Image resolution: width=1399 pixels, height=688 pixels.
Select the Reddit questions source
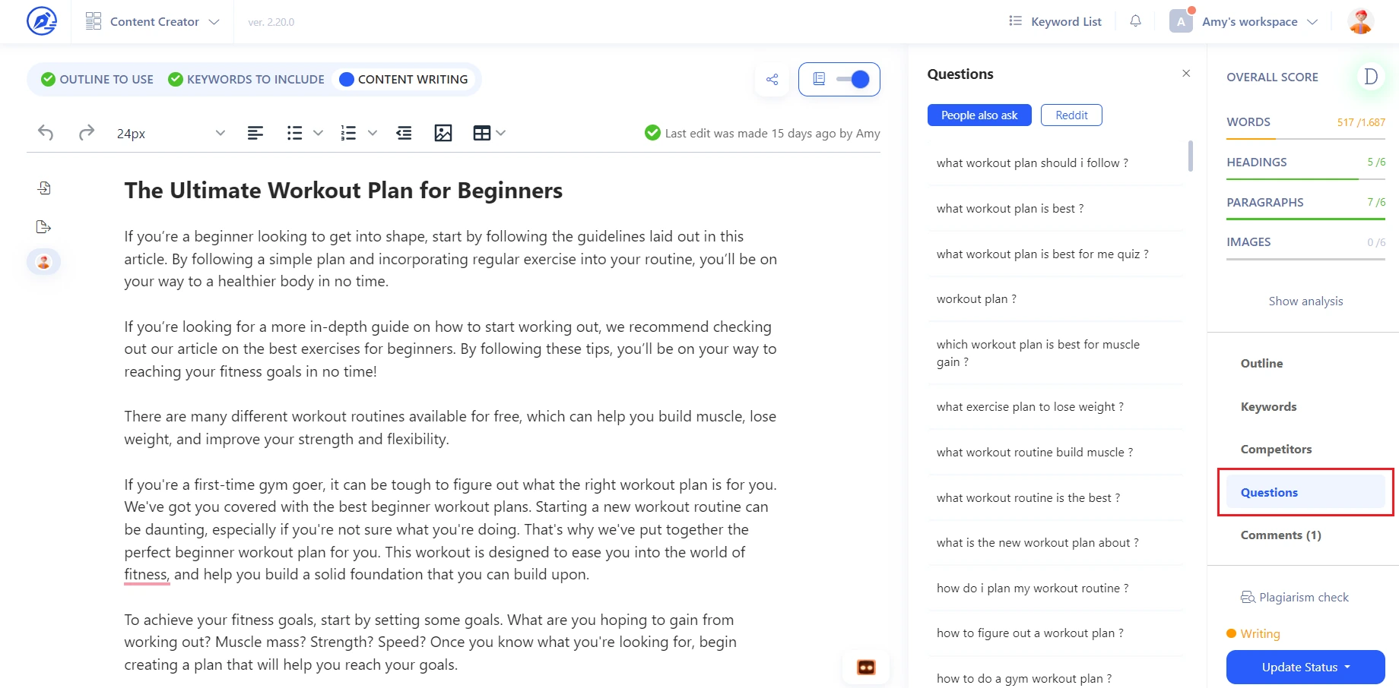click(x=1071, y=115)
